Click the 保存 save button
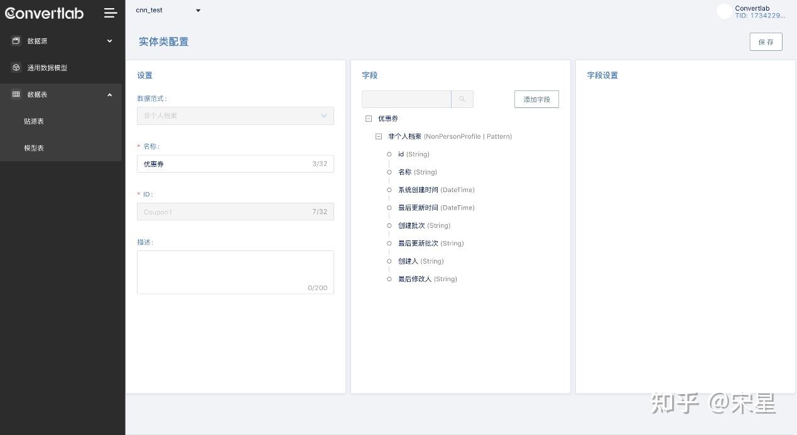The height and width of the screenshot is (435, 797). 766,41
